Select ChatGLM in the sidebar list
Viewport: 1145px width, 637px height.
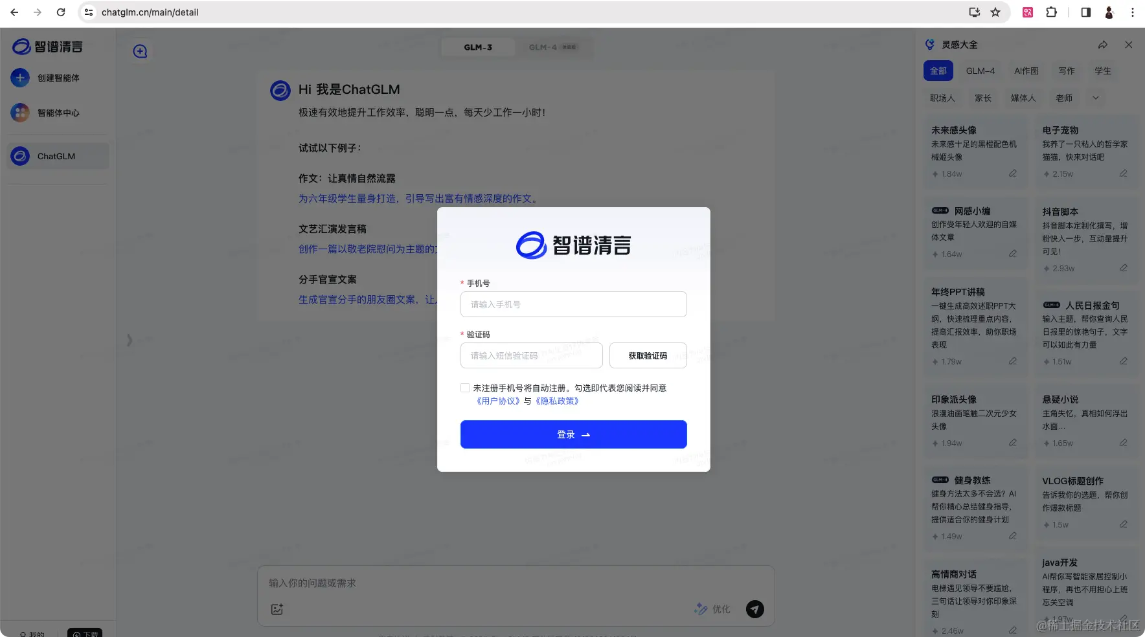click(58, 156)
